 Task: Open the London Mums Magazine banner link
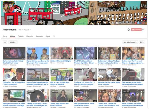coord(124,23)
